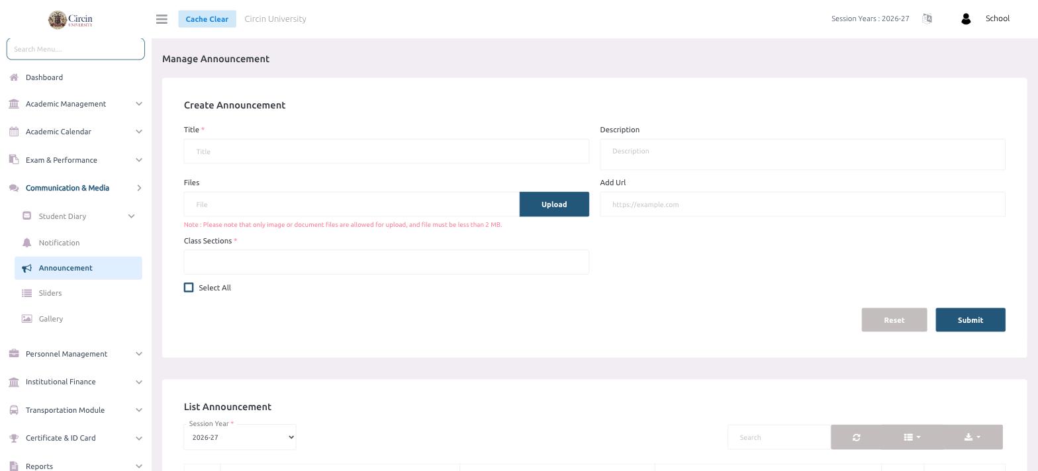The width and height of the screenshot is (1038, 471).
Task: Click the Academic Calendar icon
Action: [14, 132]
